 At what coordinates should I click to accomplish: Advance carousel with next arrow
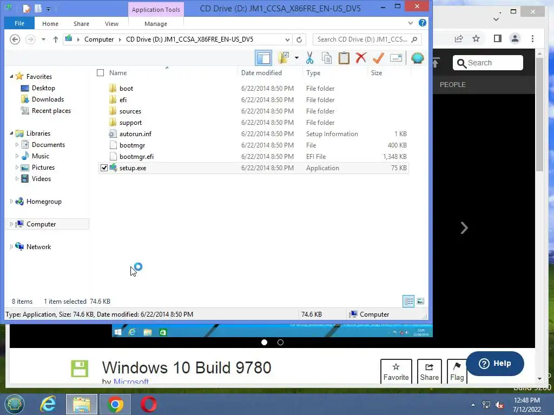[x=464, y=227]
